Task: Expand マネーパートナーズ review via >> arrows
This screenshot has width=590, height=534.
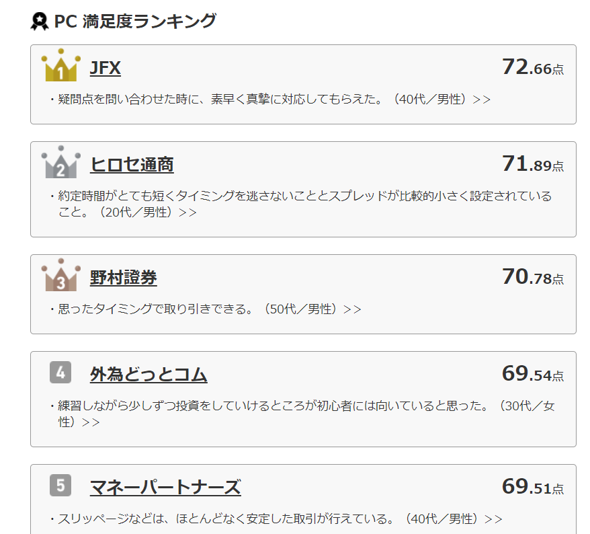Action: 493,519
